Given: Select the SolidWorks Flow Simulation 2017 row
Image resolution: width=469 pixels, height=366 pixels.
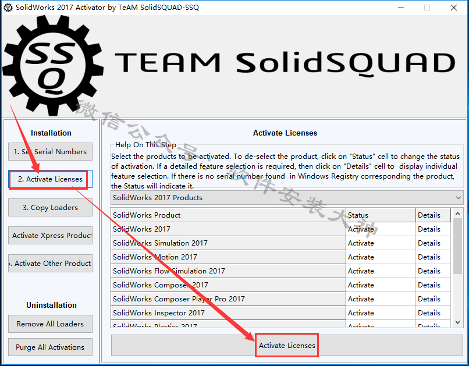Looking at the screenshot, I should [x=228, y=271].
